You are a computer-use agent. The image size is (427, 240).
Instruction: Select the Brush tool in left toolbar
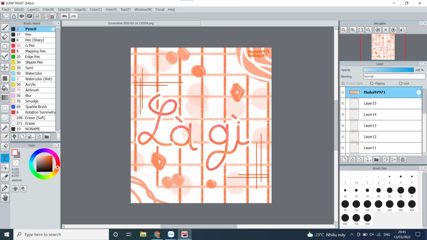tap(5, 27)
